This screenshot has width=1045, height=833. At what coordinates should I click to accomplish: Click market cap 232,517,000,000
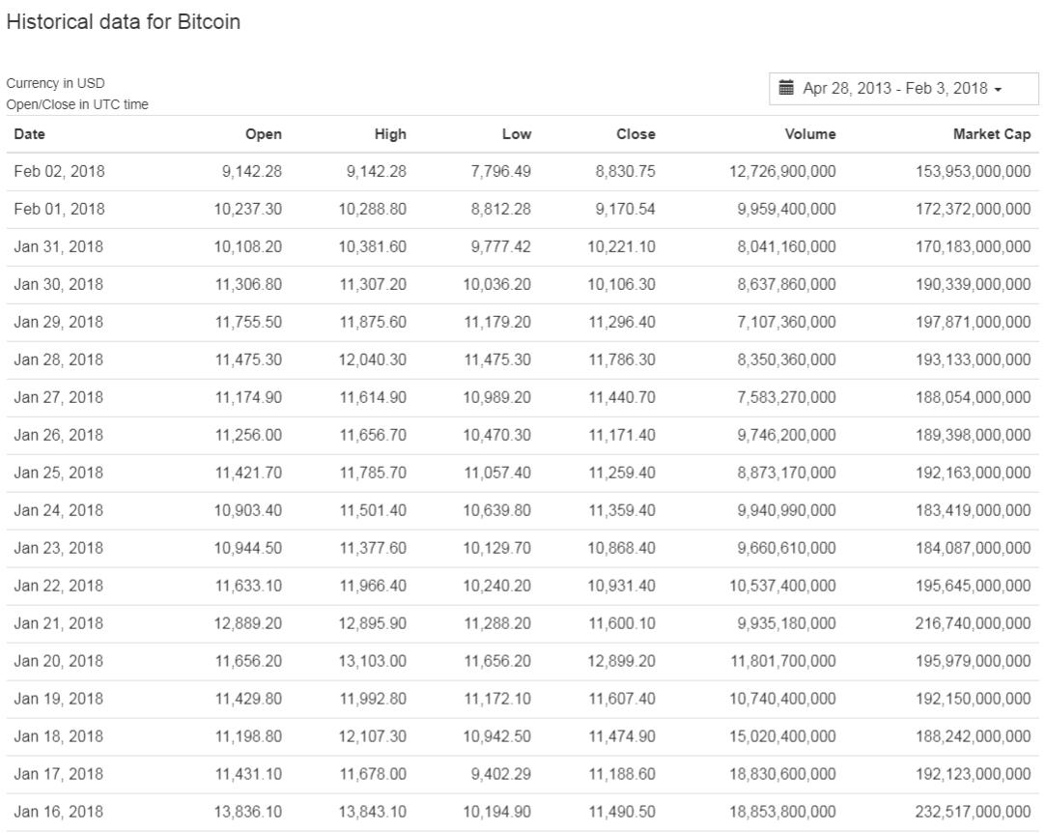click(973, 812)
